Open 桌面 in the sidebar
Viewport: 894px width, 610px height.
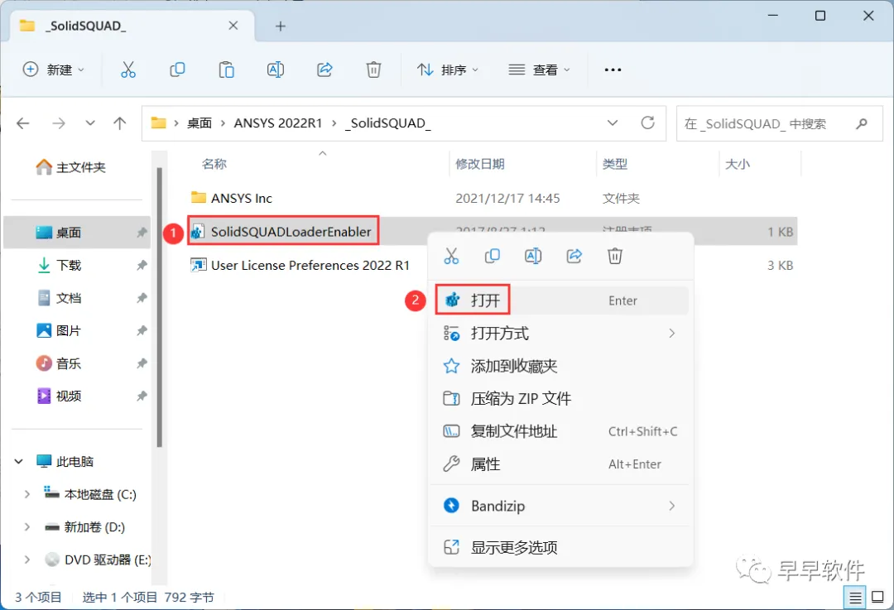(x=77, y=233)
